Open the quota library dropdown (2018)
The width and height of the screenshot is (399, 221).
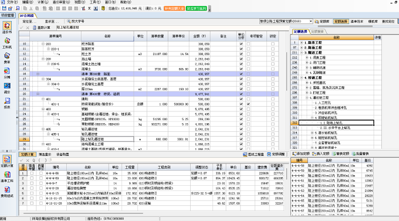[x=311, y=21]
